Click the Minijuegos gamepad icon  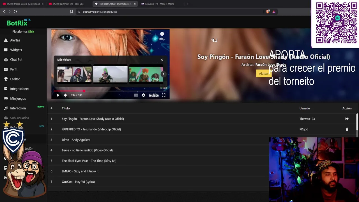coord(6,98)
